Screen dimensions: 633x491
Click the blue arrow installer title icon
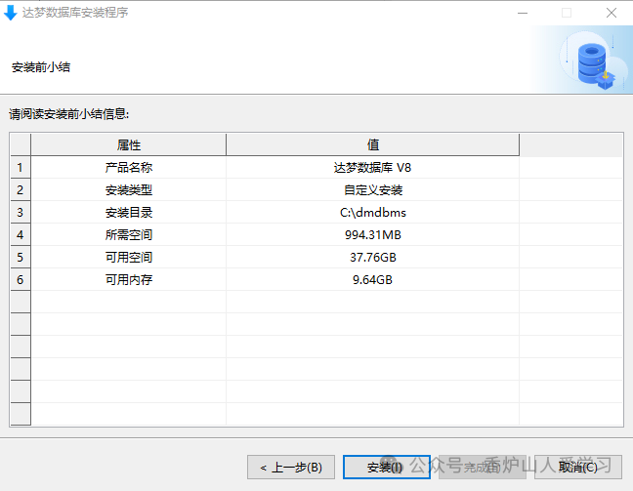pyautogui.click(x=10, y=13)
